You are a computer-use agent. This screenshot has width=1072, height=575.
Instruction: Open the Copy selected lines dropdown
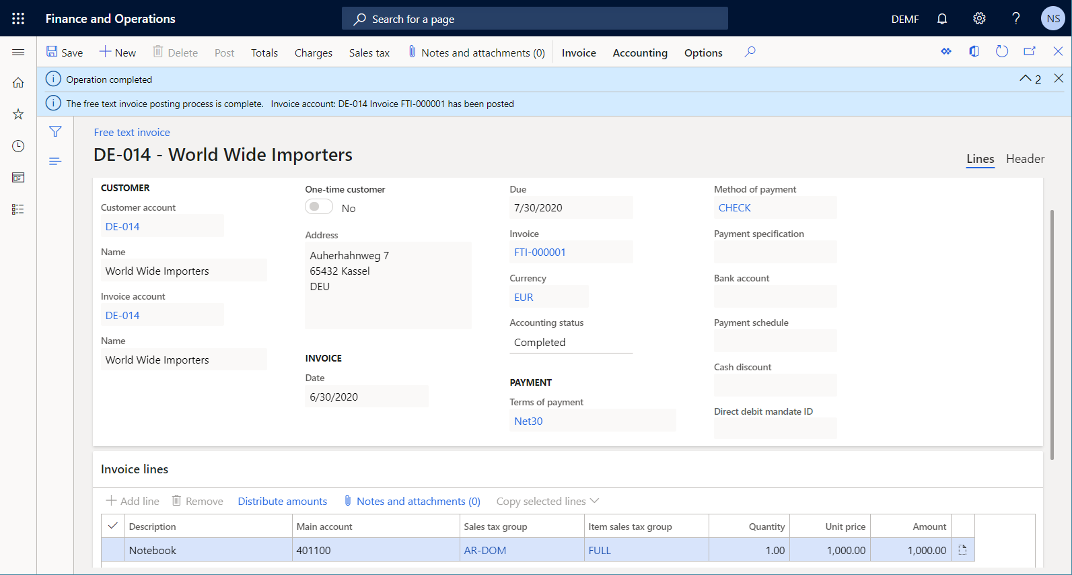547,502
